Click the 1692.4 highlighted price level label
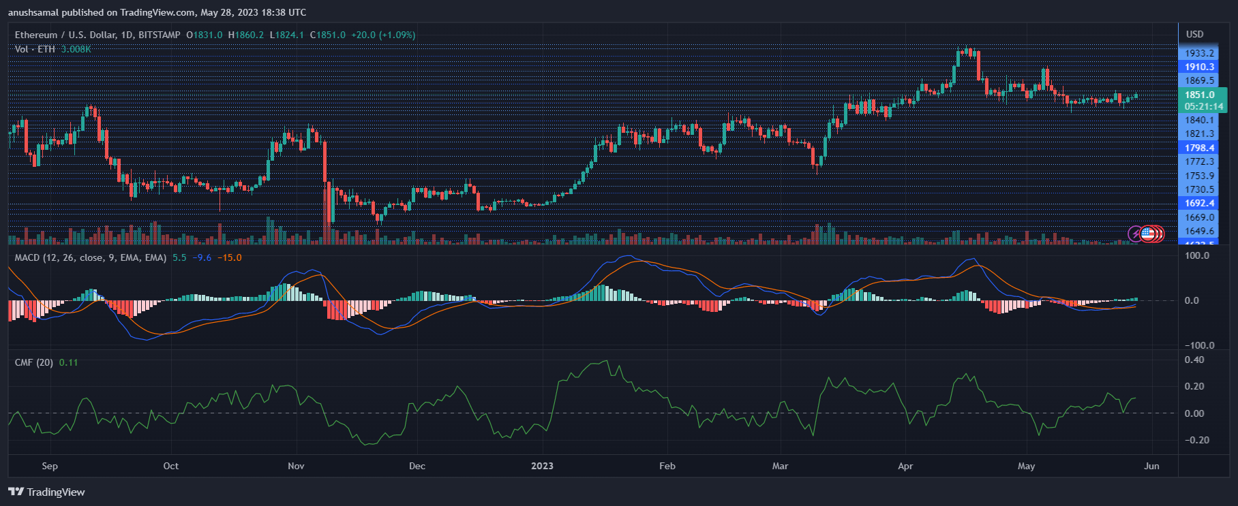 [1199, 203]
